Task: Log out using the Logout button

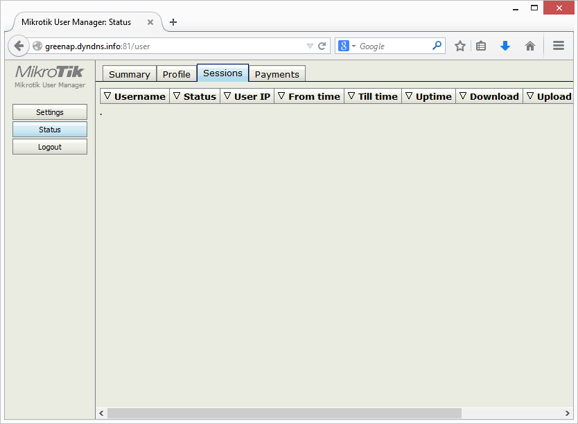Action: (x=50, y=147)
